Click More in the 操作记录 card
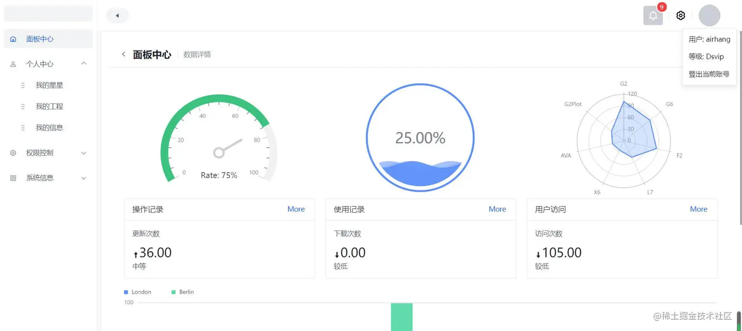Image resolution: width=742 pixels, height=331 pixels. (x=296, y=209)
